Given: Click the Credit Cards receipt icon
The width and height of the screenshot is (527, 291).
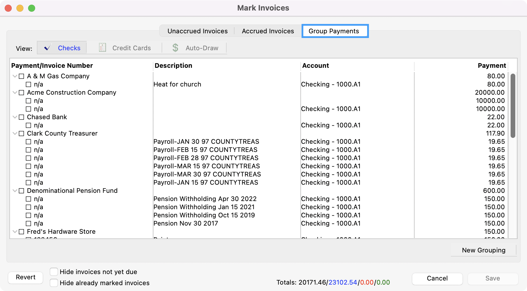Looking at the screenshot, I should [x=102, y=48].
